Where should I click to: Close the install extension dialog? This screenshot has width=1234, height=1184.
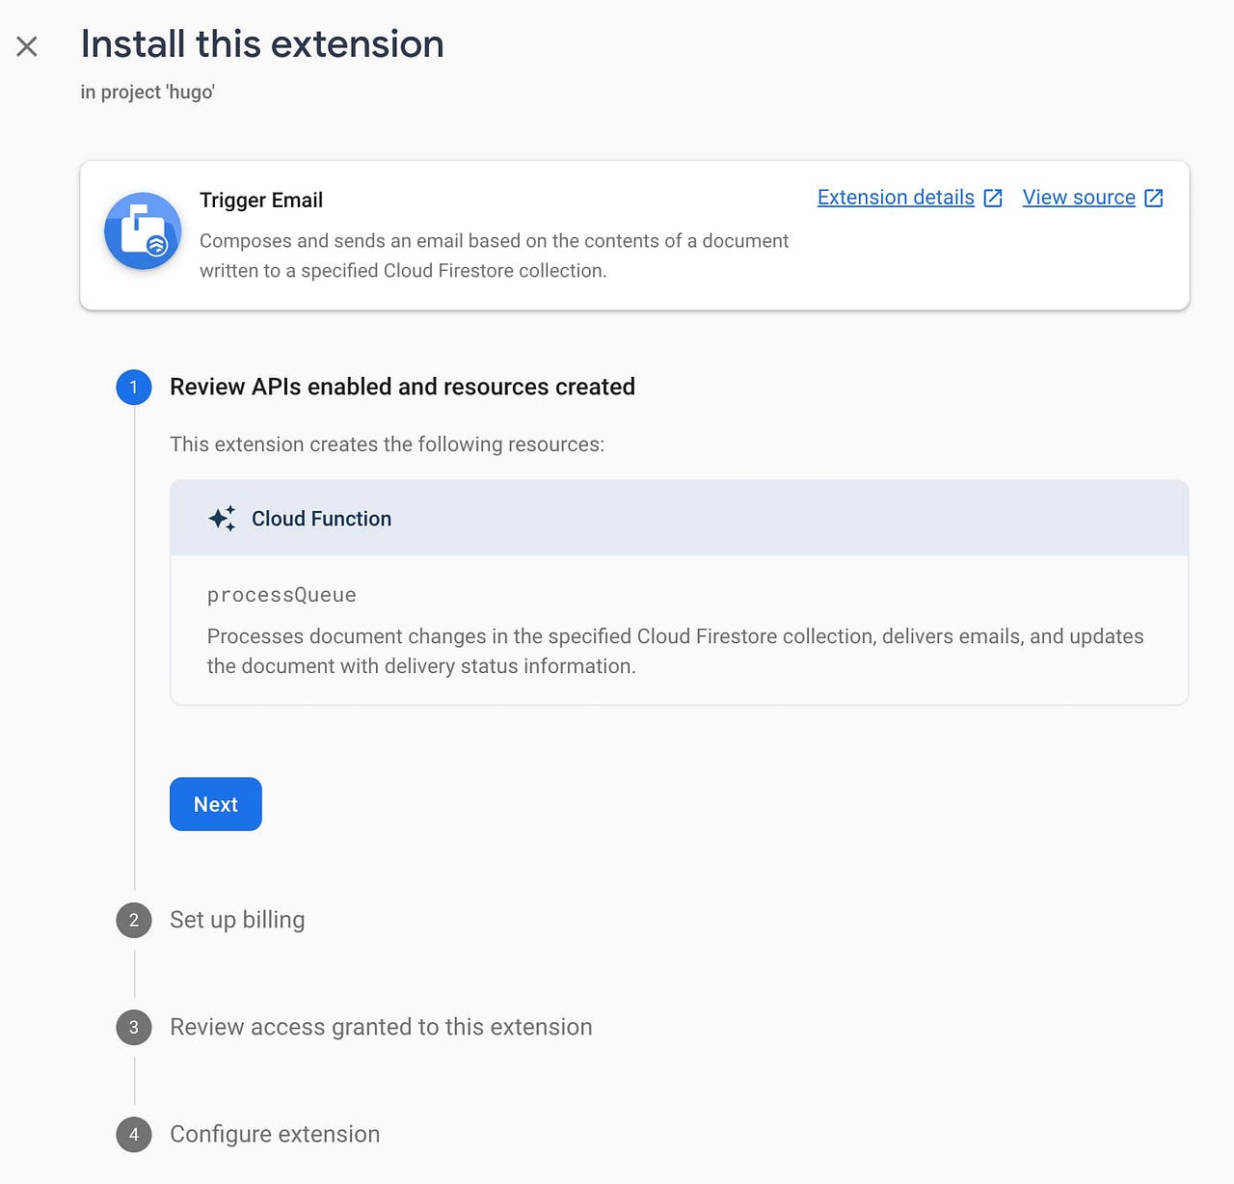point(27,46)
